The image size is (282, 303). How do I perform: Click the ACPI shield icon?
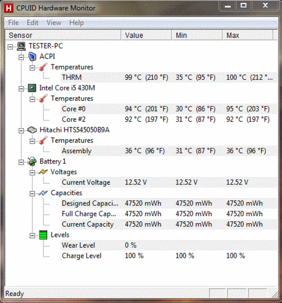(x=32, y=57)
